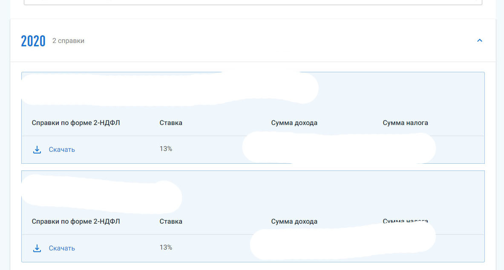Focus the field above the 2020 section
This screenshot has height=270, width=504.
253,2
